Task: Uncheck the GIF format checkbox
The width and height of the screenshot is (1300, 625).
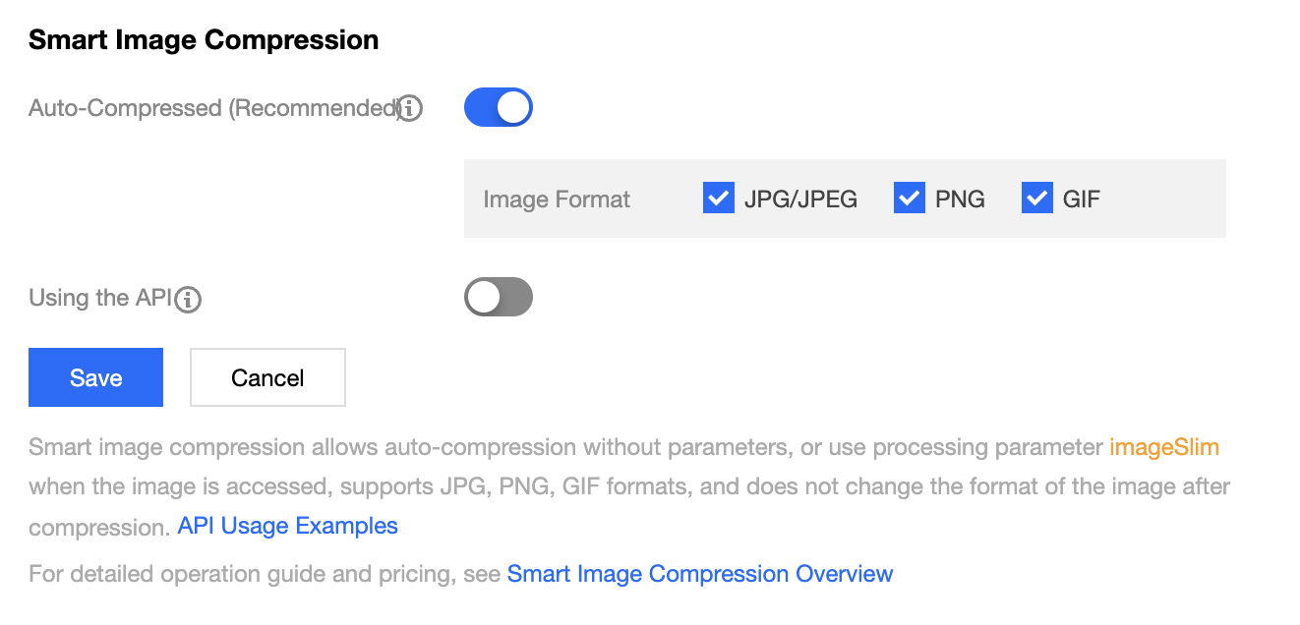Action: click(1037, 199)
